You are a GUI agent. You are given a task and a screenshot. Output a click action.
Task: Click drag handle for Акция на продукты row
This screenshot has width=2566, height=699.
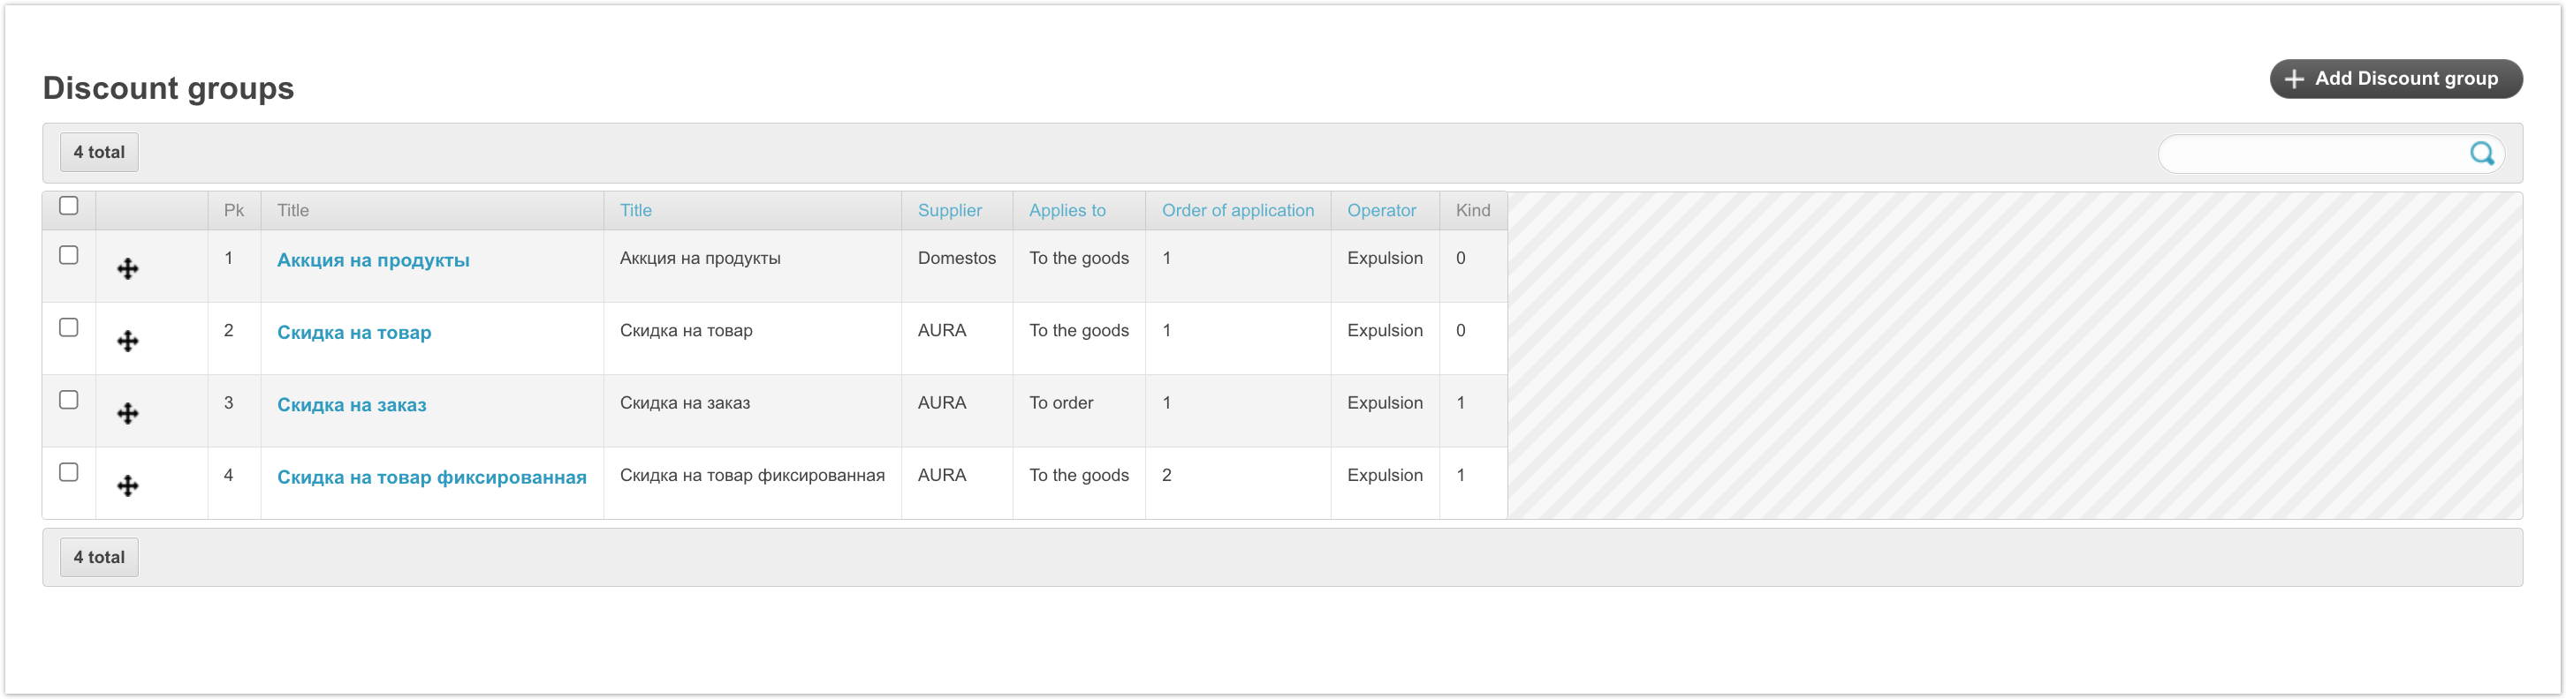(127, 268)
